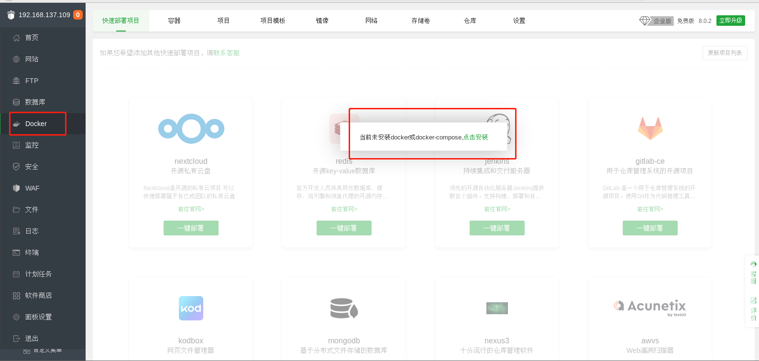Click the 监控 monitoring icon
The height and width of the screenshot is (361, 759).
pyautogui.click(x=16, y=145)
